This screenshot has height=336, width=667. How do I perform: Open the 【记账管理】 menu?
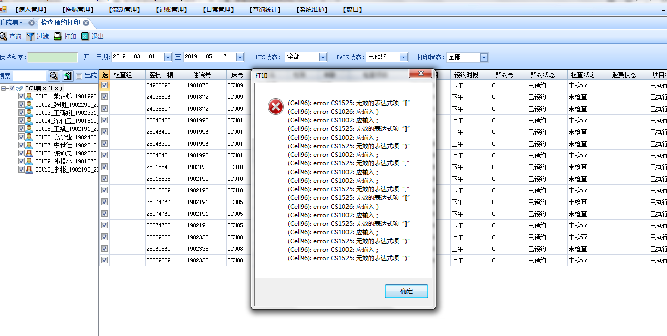tap(171, 10)
